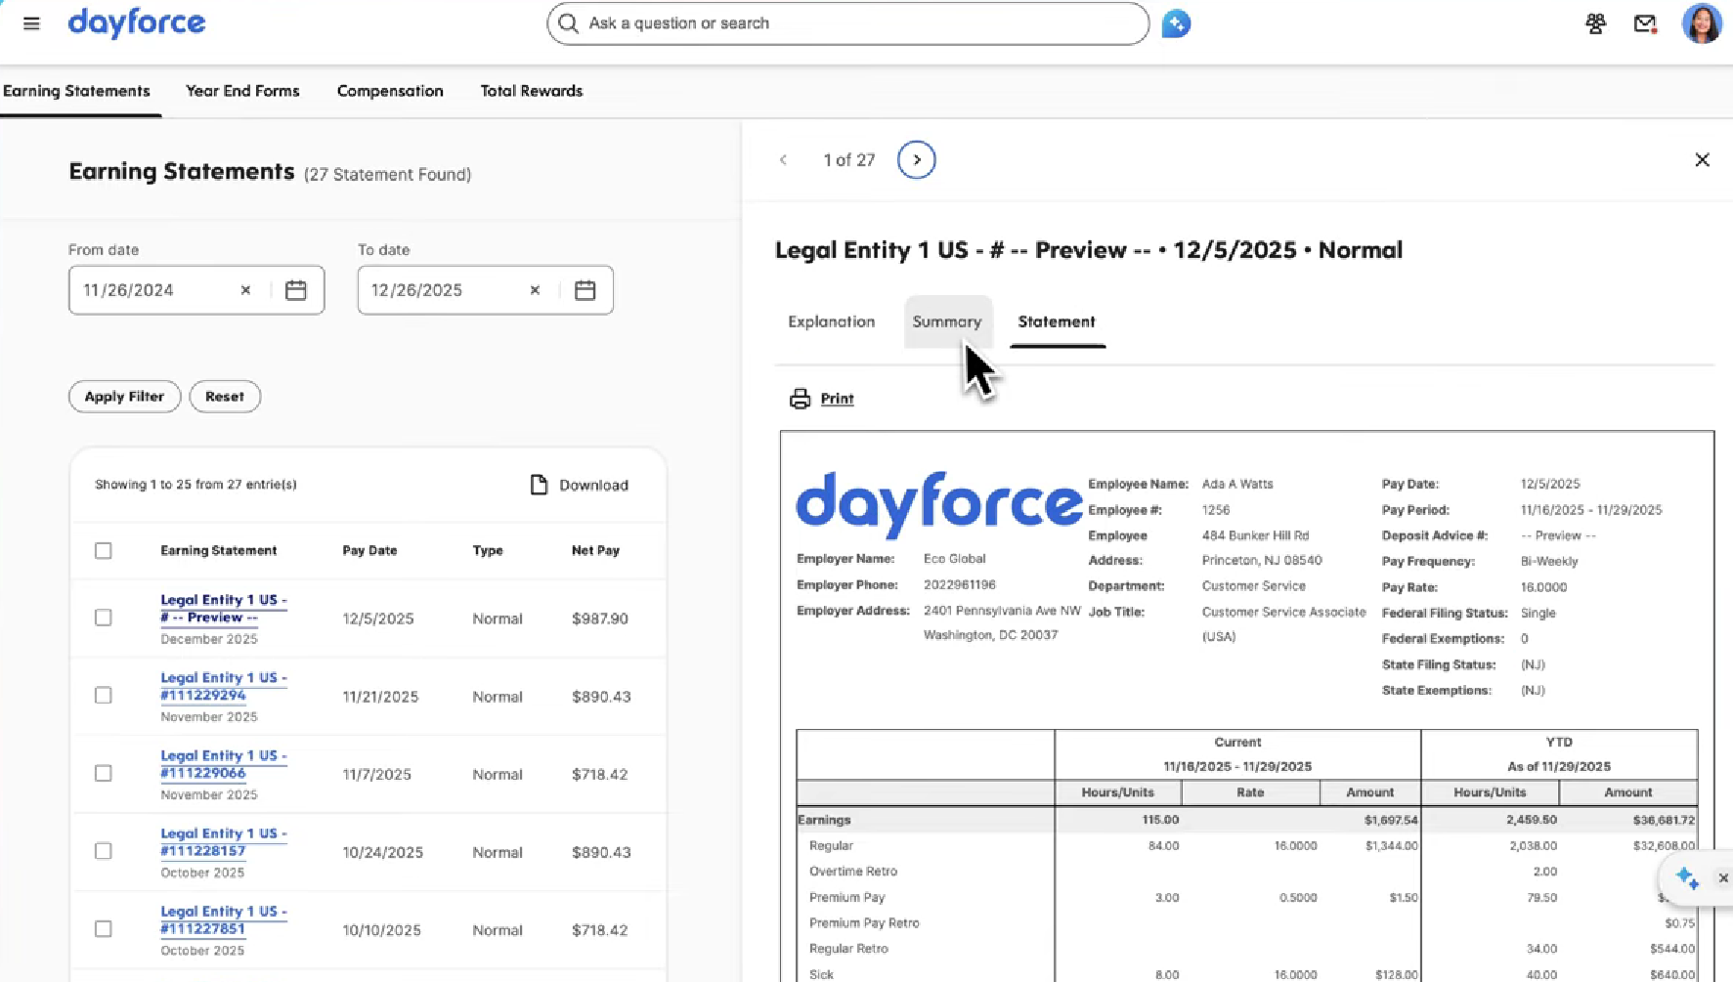Viewport: 1733px width, 982px height.
Task: Open the Preview statement link for December 2025
Action: point(224,609)
